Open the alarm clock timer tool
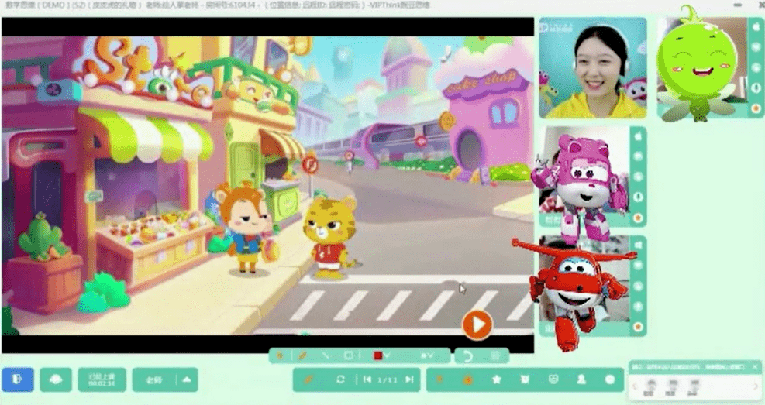This screenshot has height=405, width=765. [525, 379]
